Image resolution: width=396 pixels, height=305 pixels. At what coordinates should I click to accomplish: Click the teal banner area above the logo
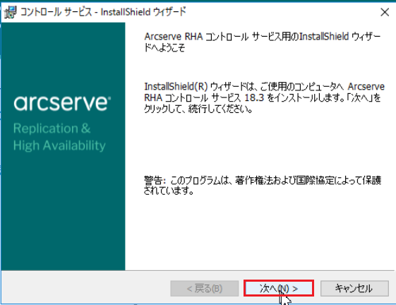(63, 58)
